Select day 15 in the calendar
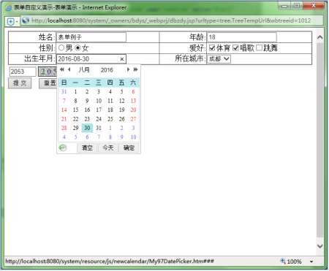329x271 pixels. (76, 110)
